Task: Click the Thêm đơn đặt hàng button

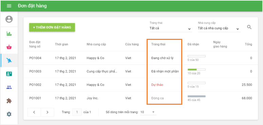Action: coord(52,27)
